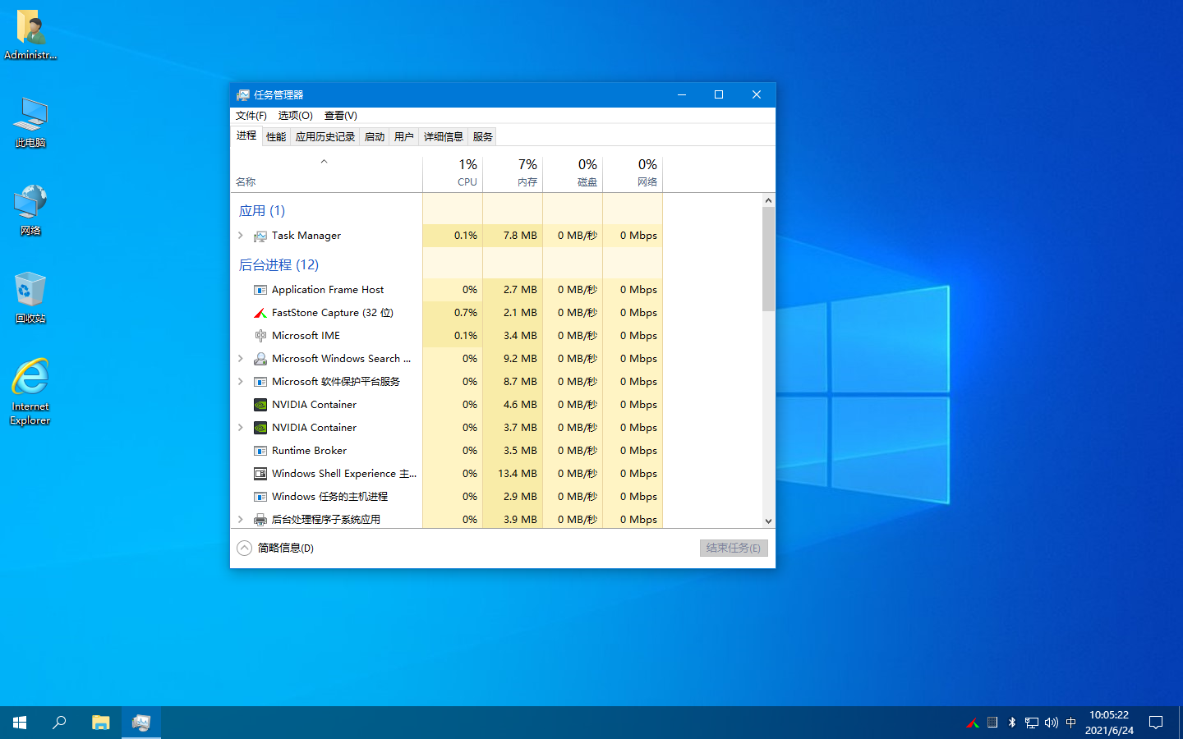Select the Runtime Broker process name
Image resolution: width=1183 pixels, height=739 pixels.
309,451
